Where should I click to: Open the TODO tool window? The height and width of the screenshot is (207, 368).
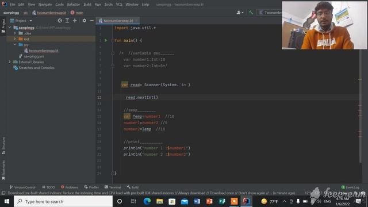pos(48,187)
